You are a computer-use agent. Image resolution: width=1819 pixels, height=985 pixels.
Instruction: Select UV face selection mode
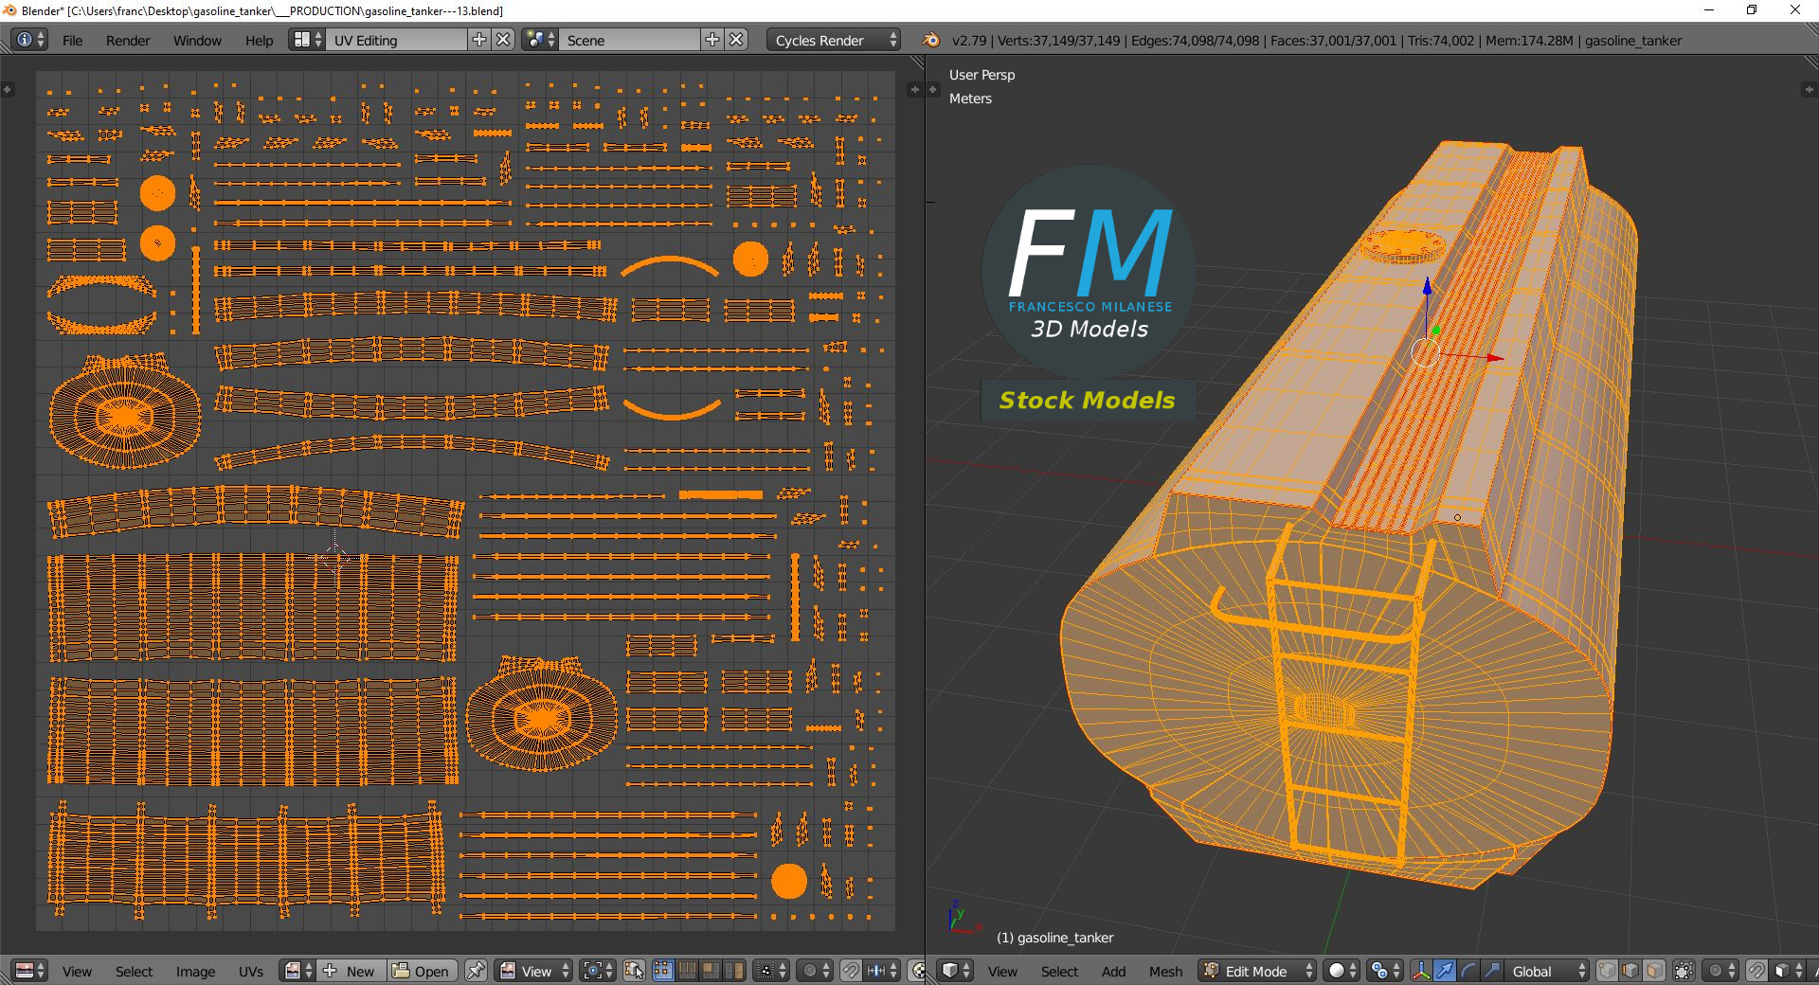711,971
